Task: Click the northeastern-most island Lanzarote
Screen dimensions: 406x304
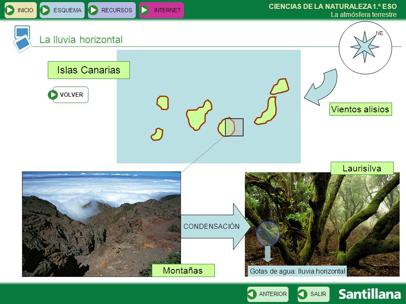Action: pos(280,87)
